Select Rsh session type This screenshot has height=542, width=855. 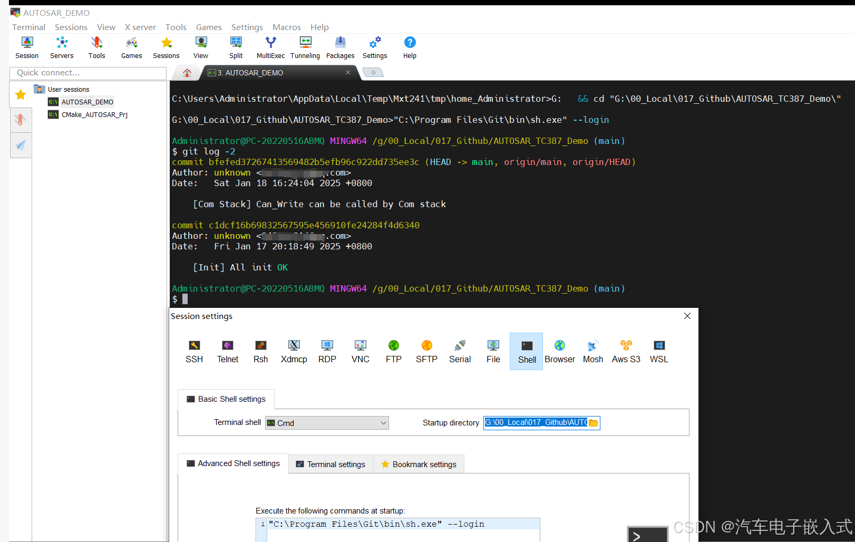point(260,351)
